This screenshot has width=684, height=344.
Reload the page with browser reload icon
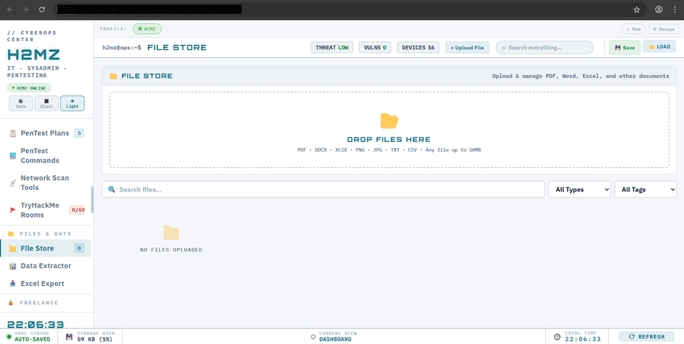pyautogui.click(x=42, y=9)
